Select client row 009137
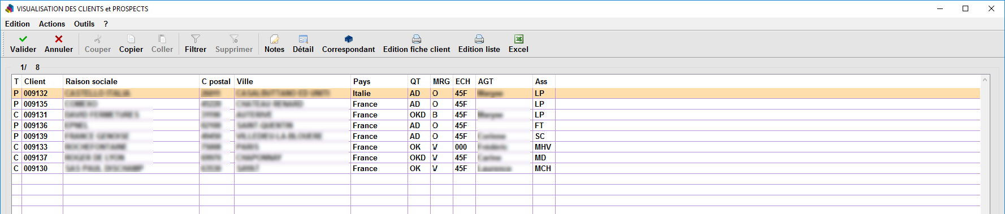The width and height of the screenshot is (1005, 214). click(496, 158)
